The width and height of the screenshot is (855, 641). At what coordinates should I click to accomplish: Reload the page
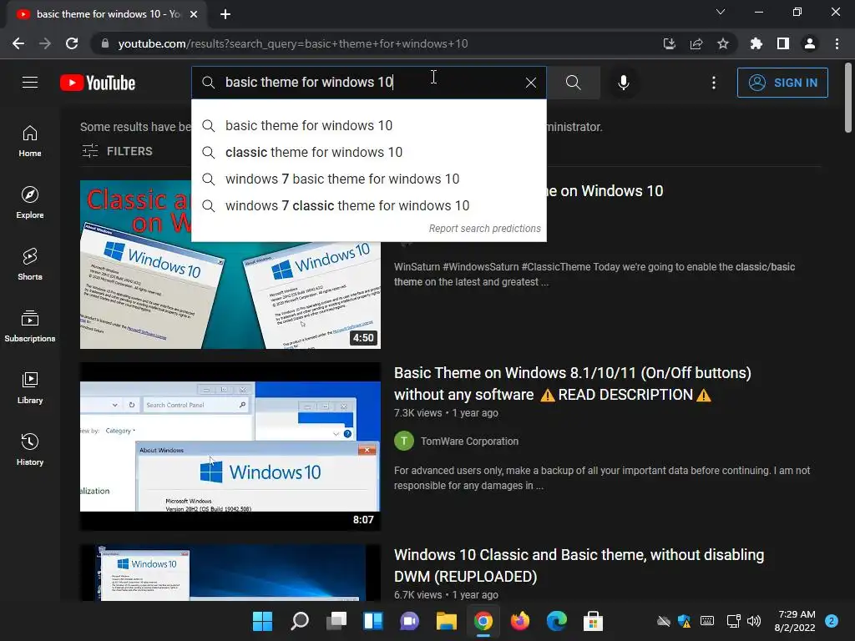tap(72, 43)
